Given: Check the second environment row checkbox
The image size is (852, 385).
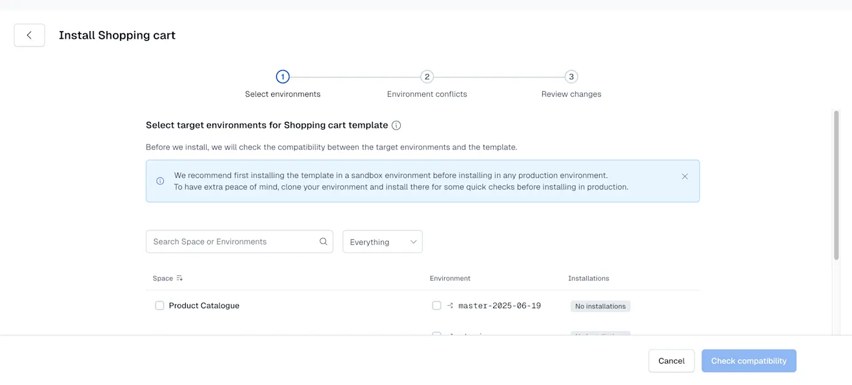Looking at the screenshot, I should [436, 335].
